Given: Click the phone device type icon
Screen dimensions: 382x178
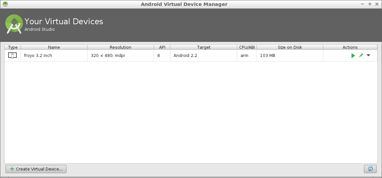Looking at the screenshot, I should tap(12, 55).
